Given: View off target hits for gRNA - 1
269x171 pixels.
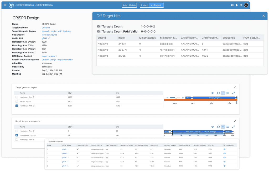Looking at the screenshot, I should [225, 149].
